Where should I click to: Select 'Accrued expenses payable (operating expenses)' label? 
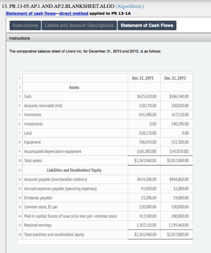[60, 189]
